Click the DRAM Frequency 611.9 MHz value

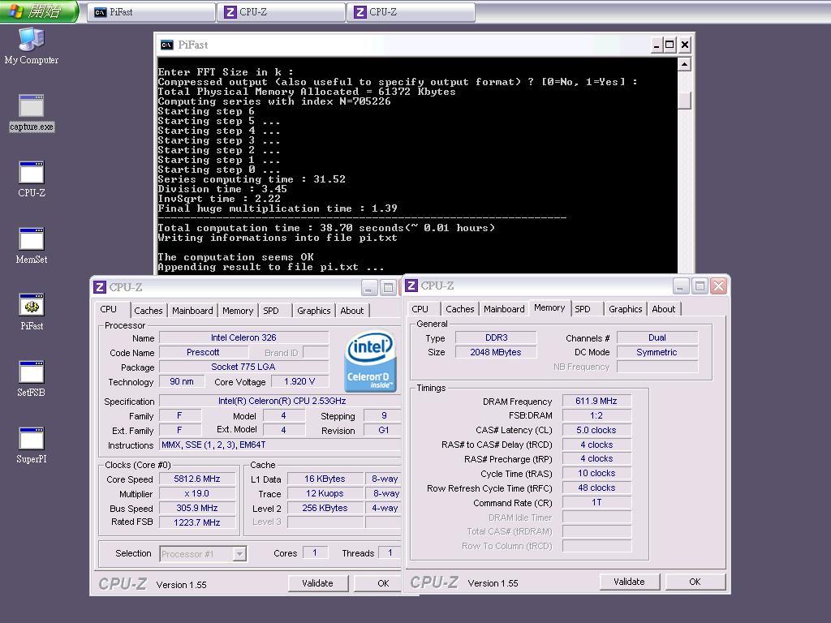(x=596, y=401)
